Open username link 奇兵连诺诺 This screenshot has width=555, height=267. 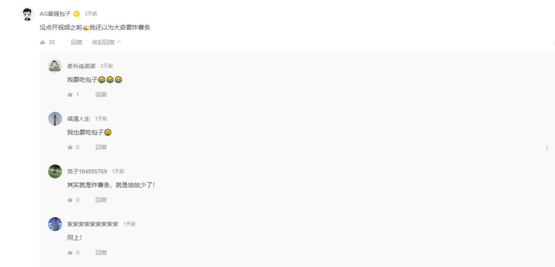pyautogui.click(x=81, y=66)
